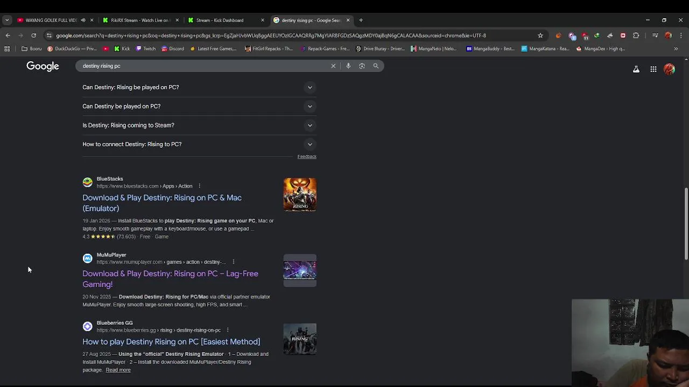Open the MuMuPlayer "Lag-Free Gaming" result link
The image size is (689, 387).
click(170, 279)
